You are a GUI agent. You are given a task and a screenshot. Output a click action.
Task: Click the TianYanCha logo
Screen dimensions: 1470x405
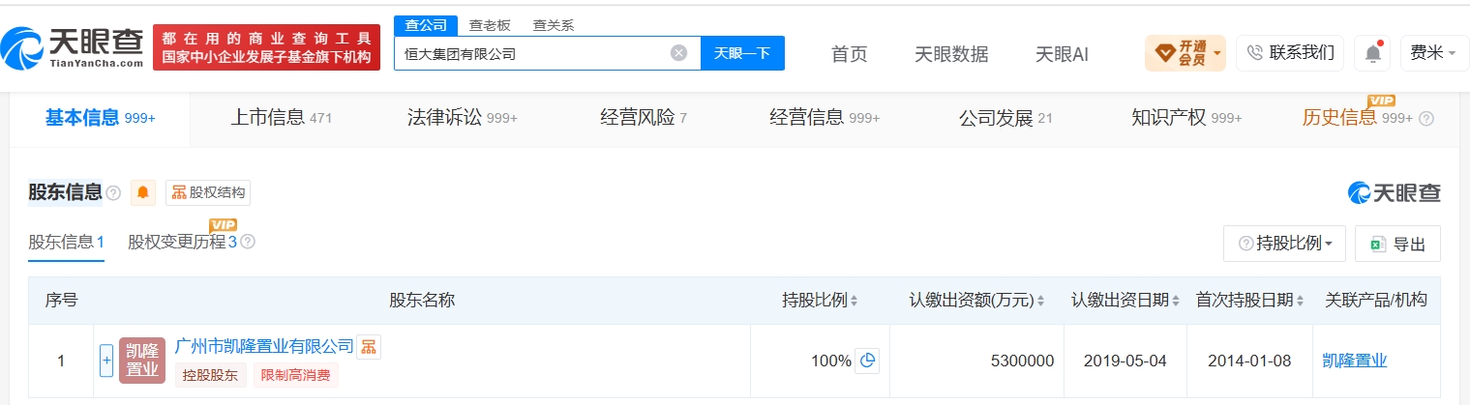click(x=73, y=46)
